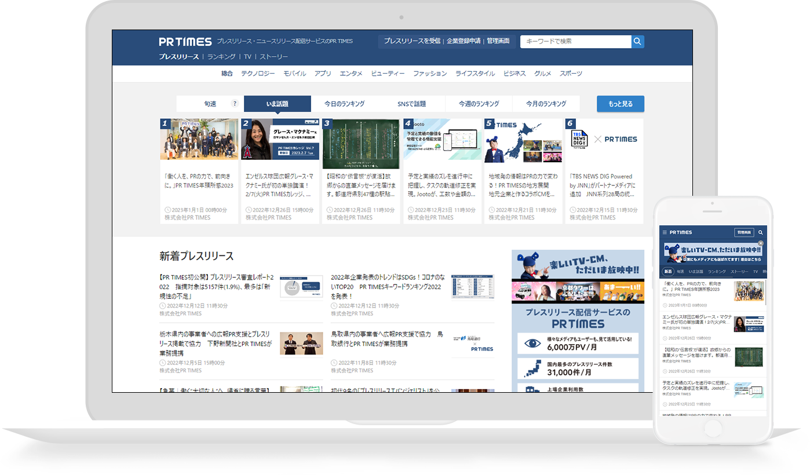Tap the 管理画面 button on the phone

click(x=743, y=232)
